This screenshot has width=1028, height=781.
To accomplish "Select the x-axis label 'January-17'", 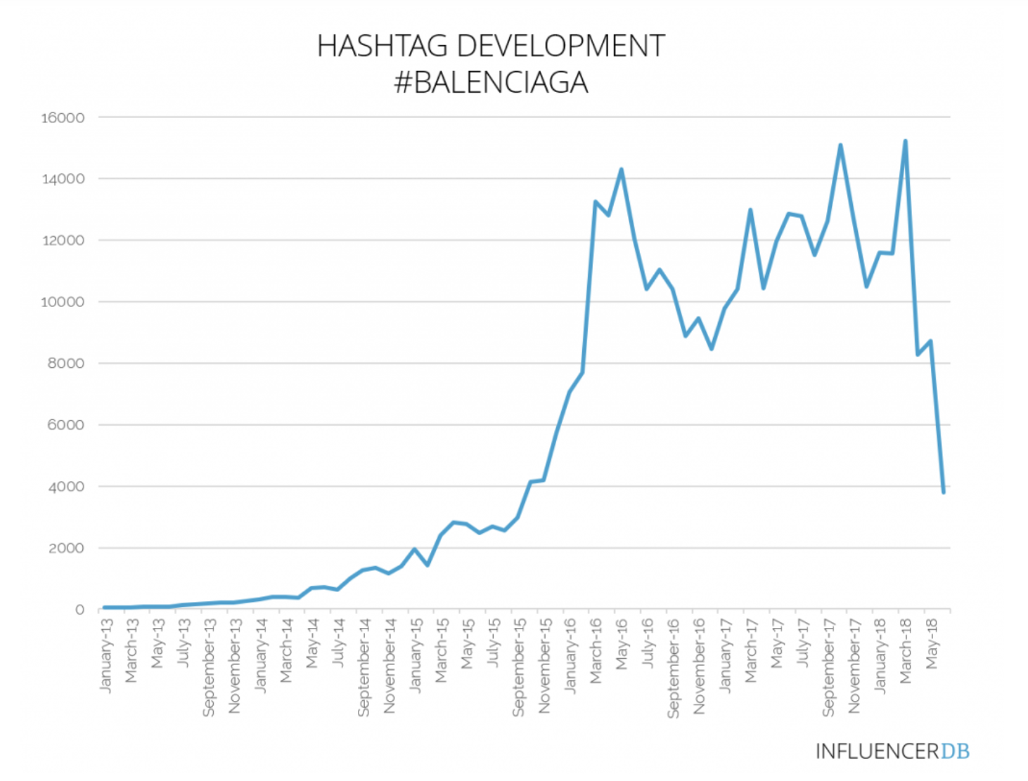I will coord(725,655).
